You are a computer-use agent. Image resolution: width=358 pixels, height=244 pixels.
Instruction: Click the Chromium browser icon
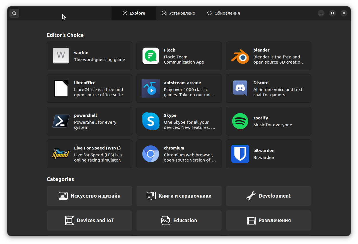click(x=151, y=154)
